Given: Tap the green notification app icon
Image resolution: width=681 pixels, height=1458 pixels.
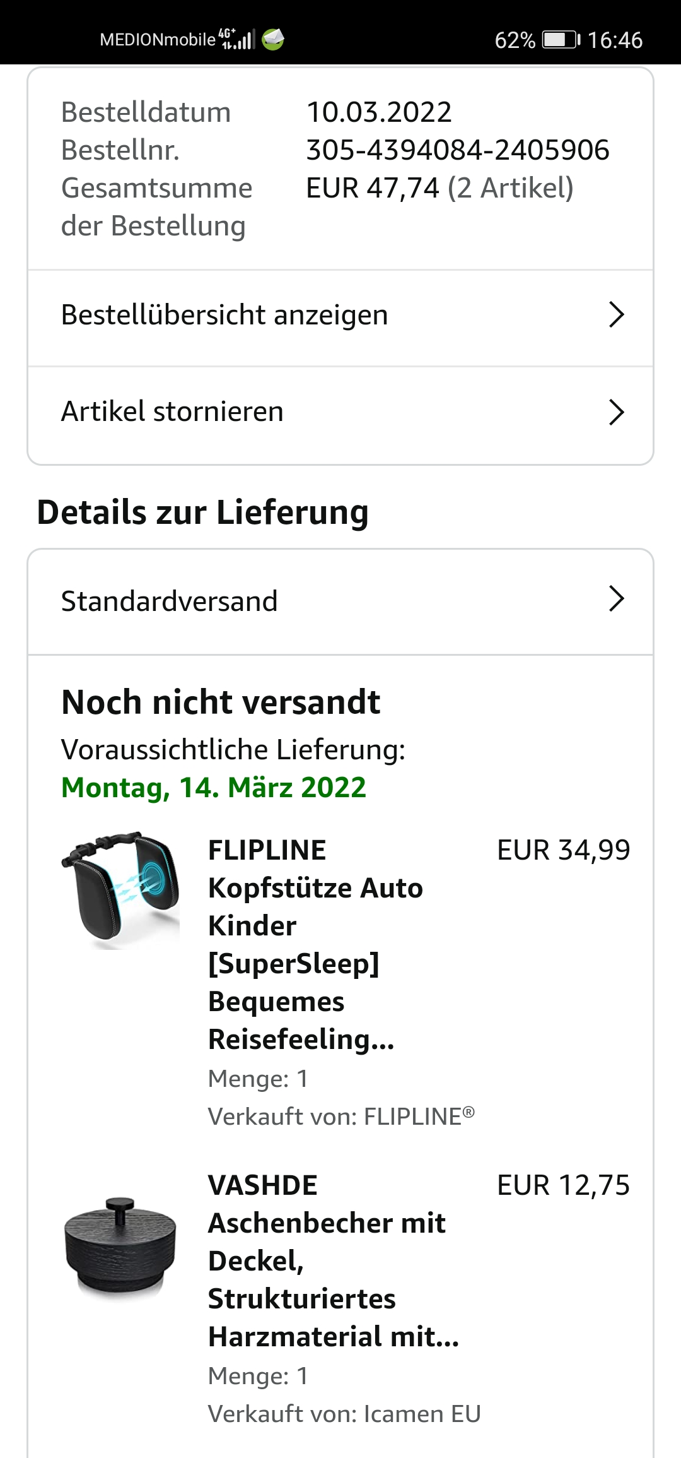Looking at the screenshot, I should pos(273,39).
